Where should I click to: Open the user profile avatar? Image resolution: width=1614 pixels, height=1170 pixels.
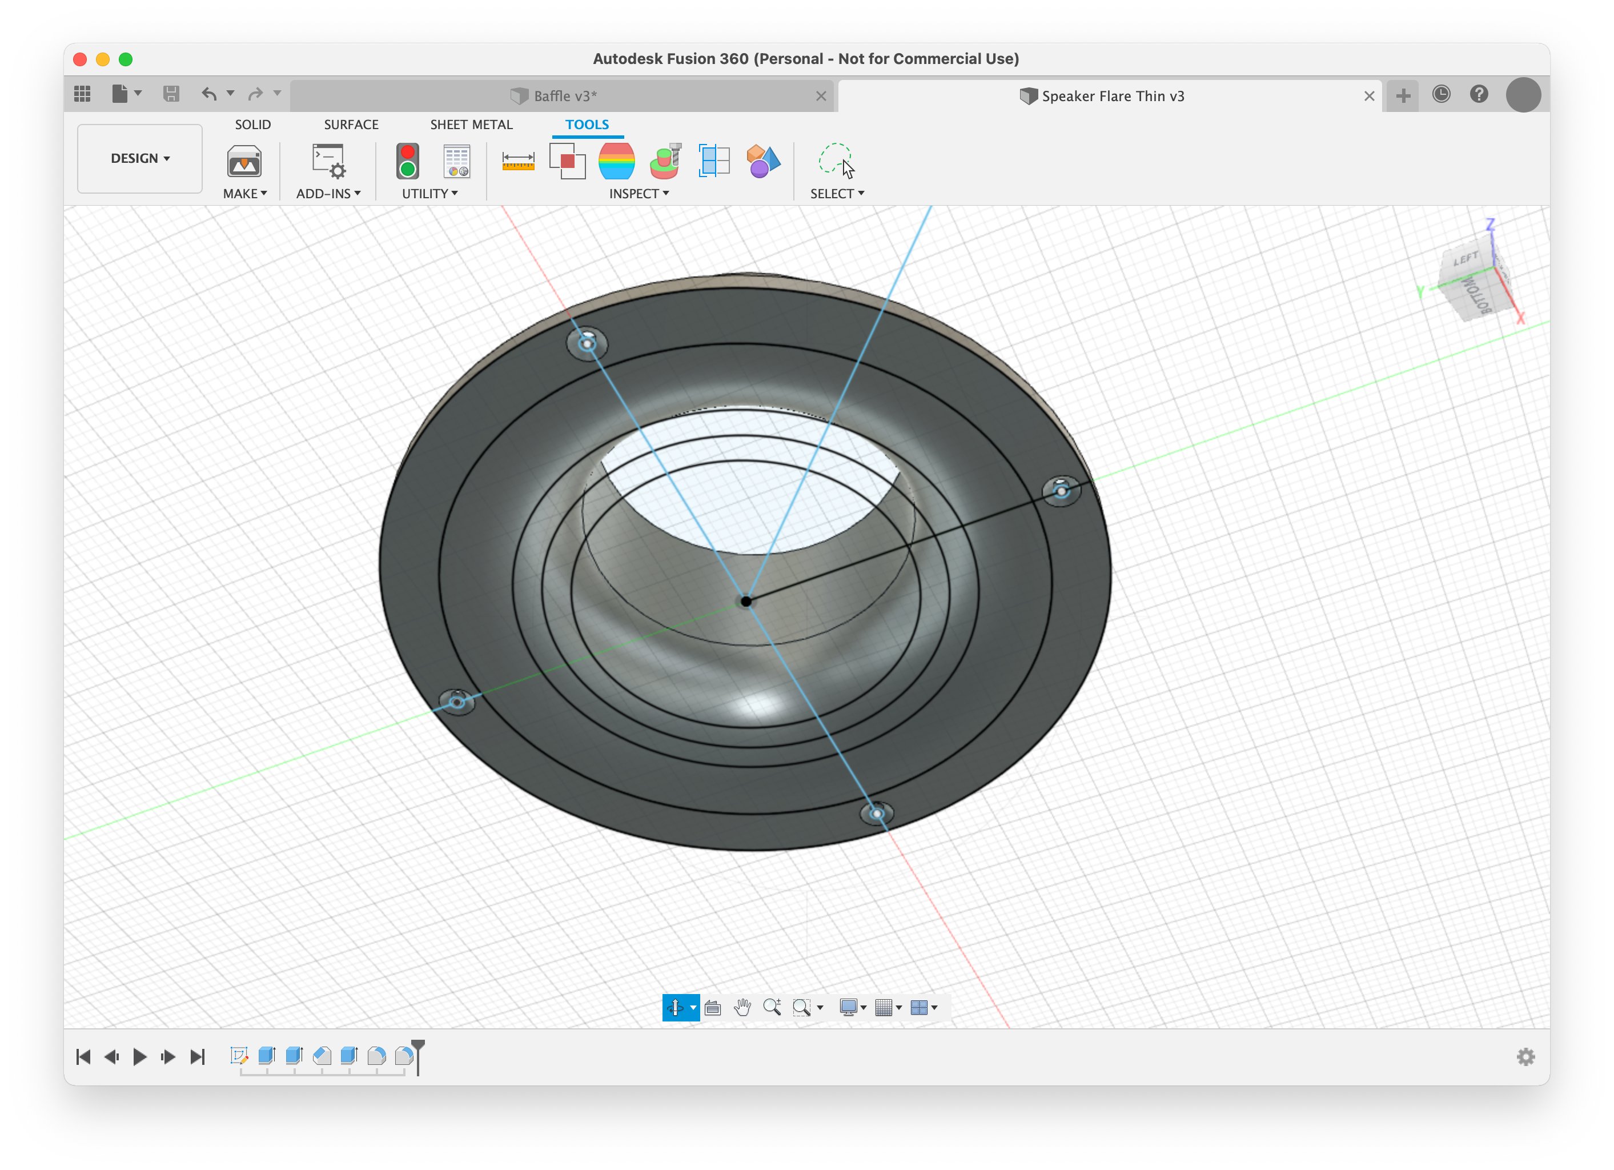[x=1524, y=95]
